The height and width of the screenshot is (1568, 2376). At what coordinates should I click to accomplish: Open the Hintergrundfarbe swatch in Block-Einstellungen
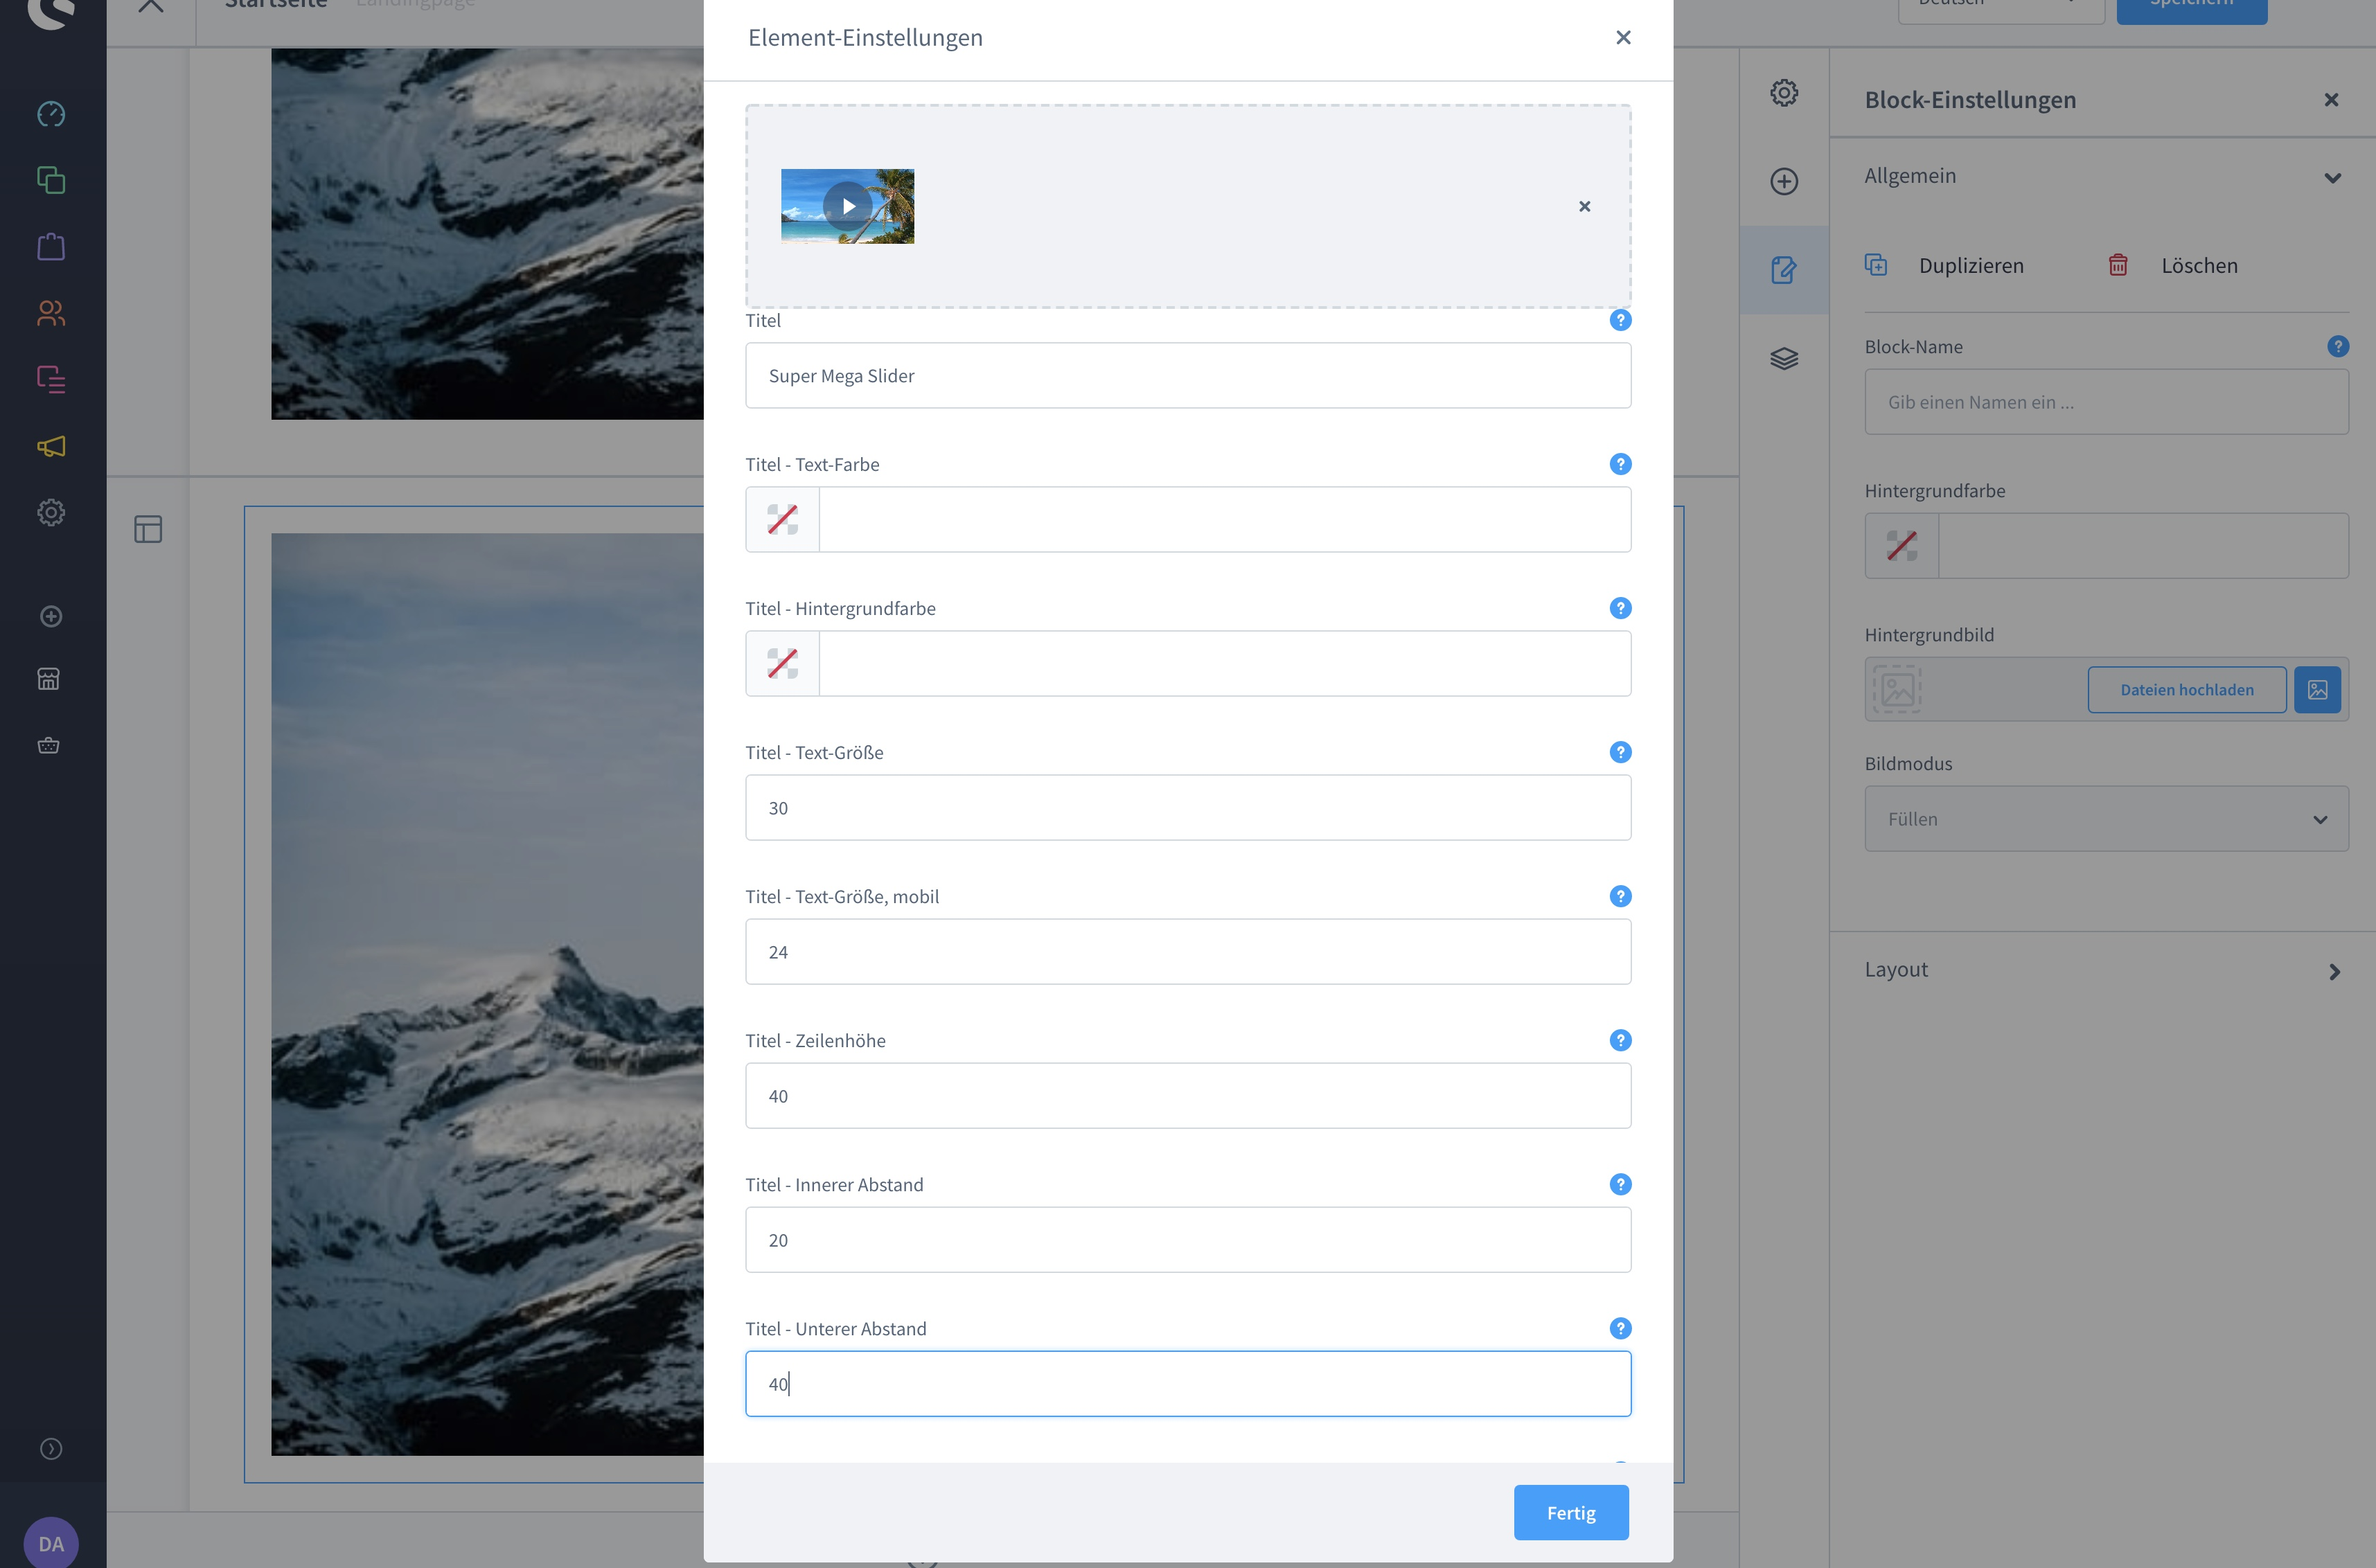(1901, 545)
